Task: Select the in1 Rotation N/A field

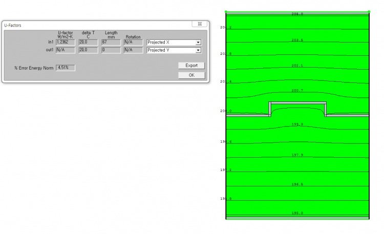Action: (133, 42)
